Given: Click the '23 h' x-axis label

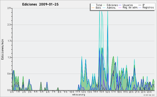Looking at the screenshot, I should (x=149, y=92).
